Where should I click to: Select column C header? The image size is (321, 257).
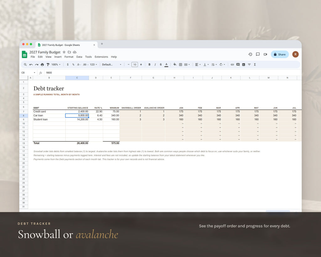pyautogui.click(x=77, y=78)
